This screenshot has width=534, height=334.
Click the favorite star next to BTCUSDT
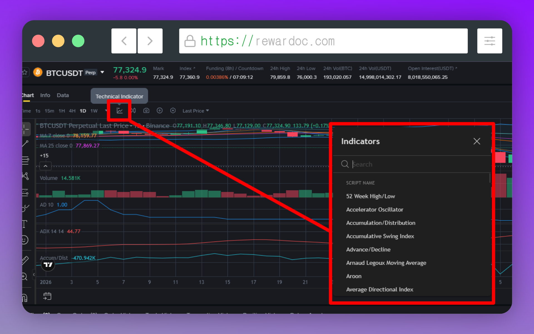(x=25, y=72)
